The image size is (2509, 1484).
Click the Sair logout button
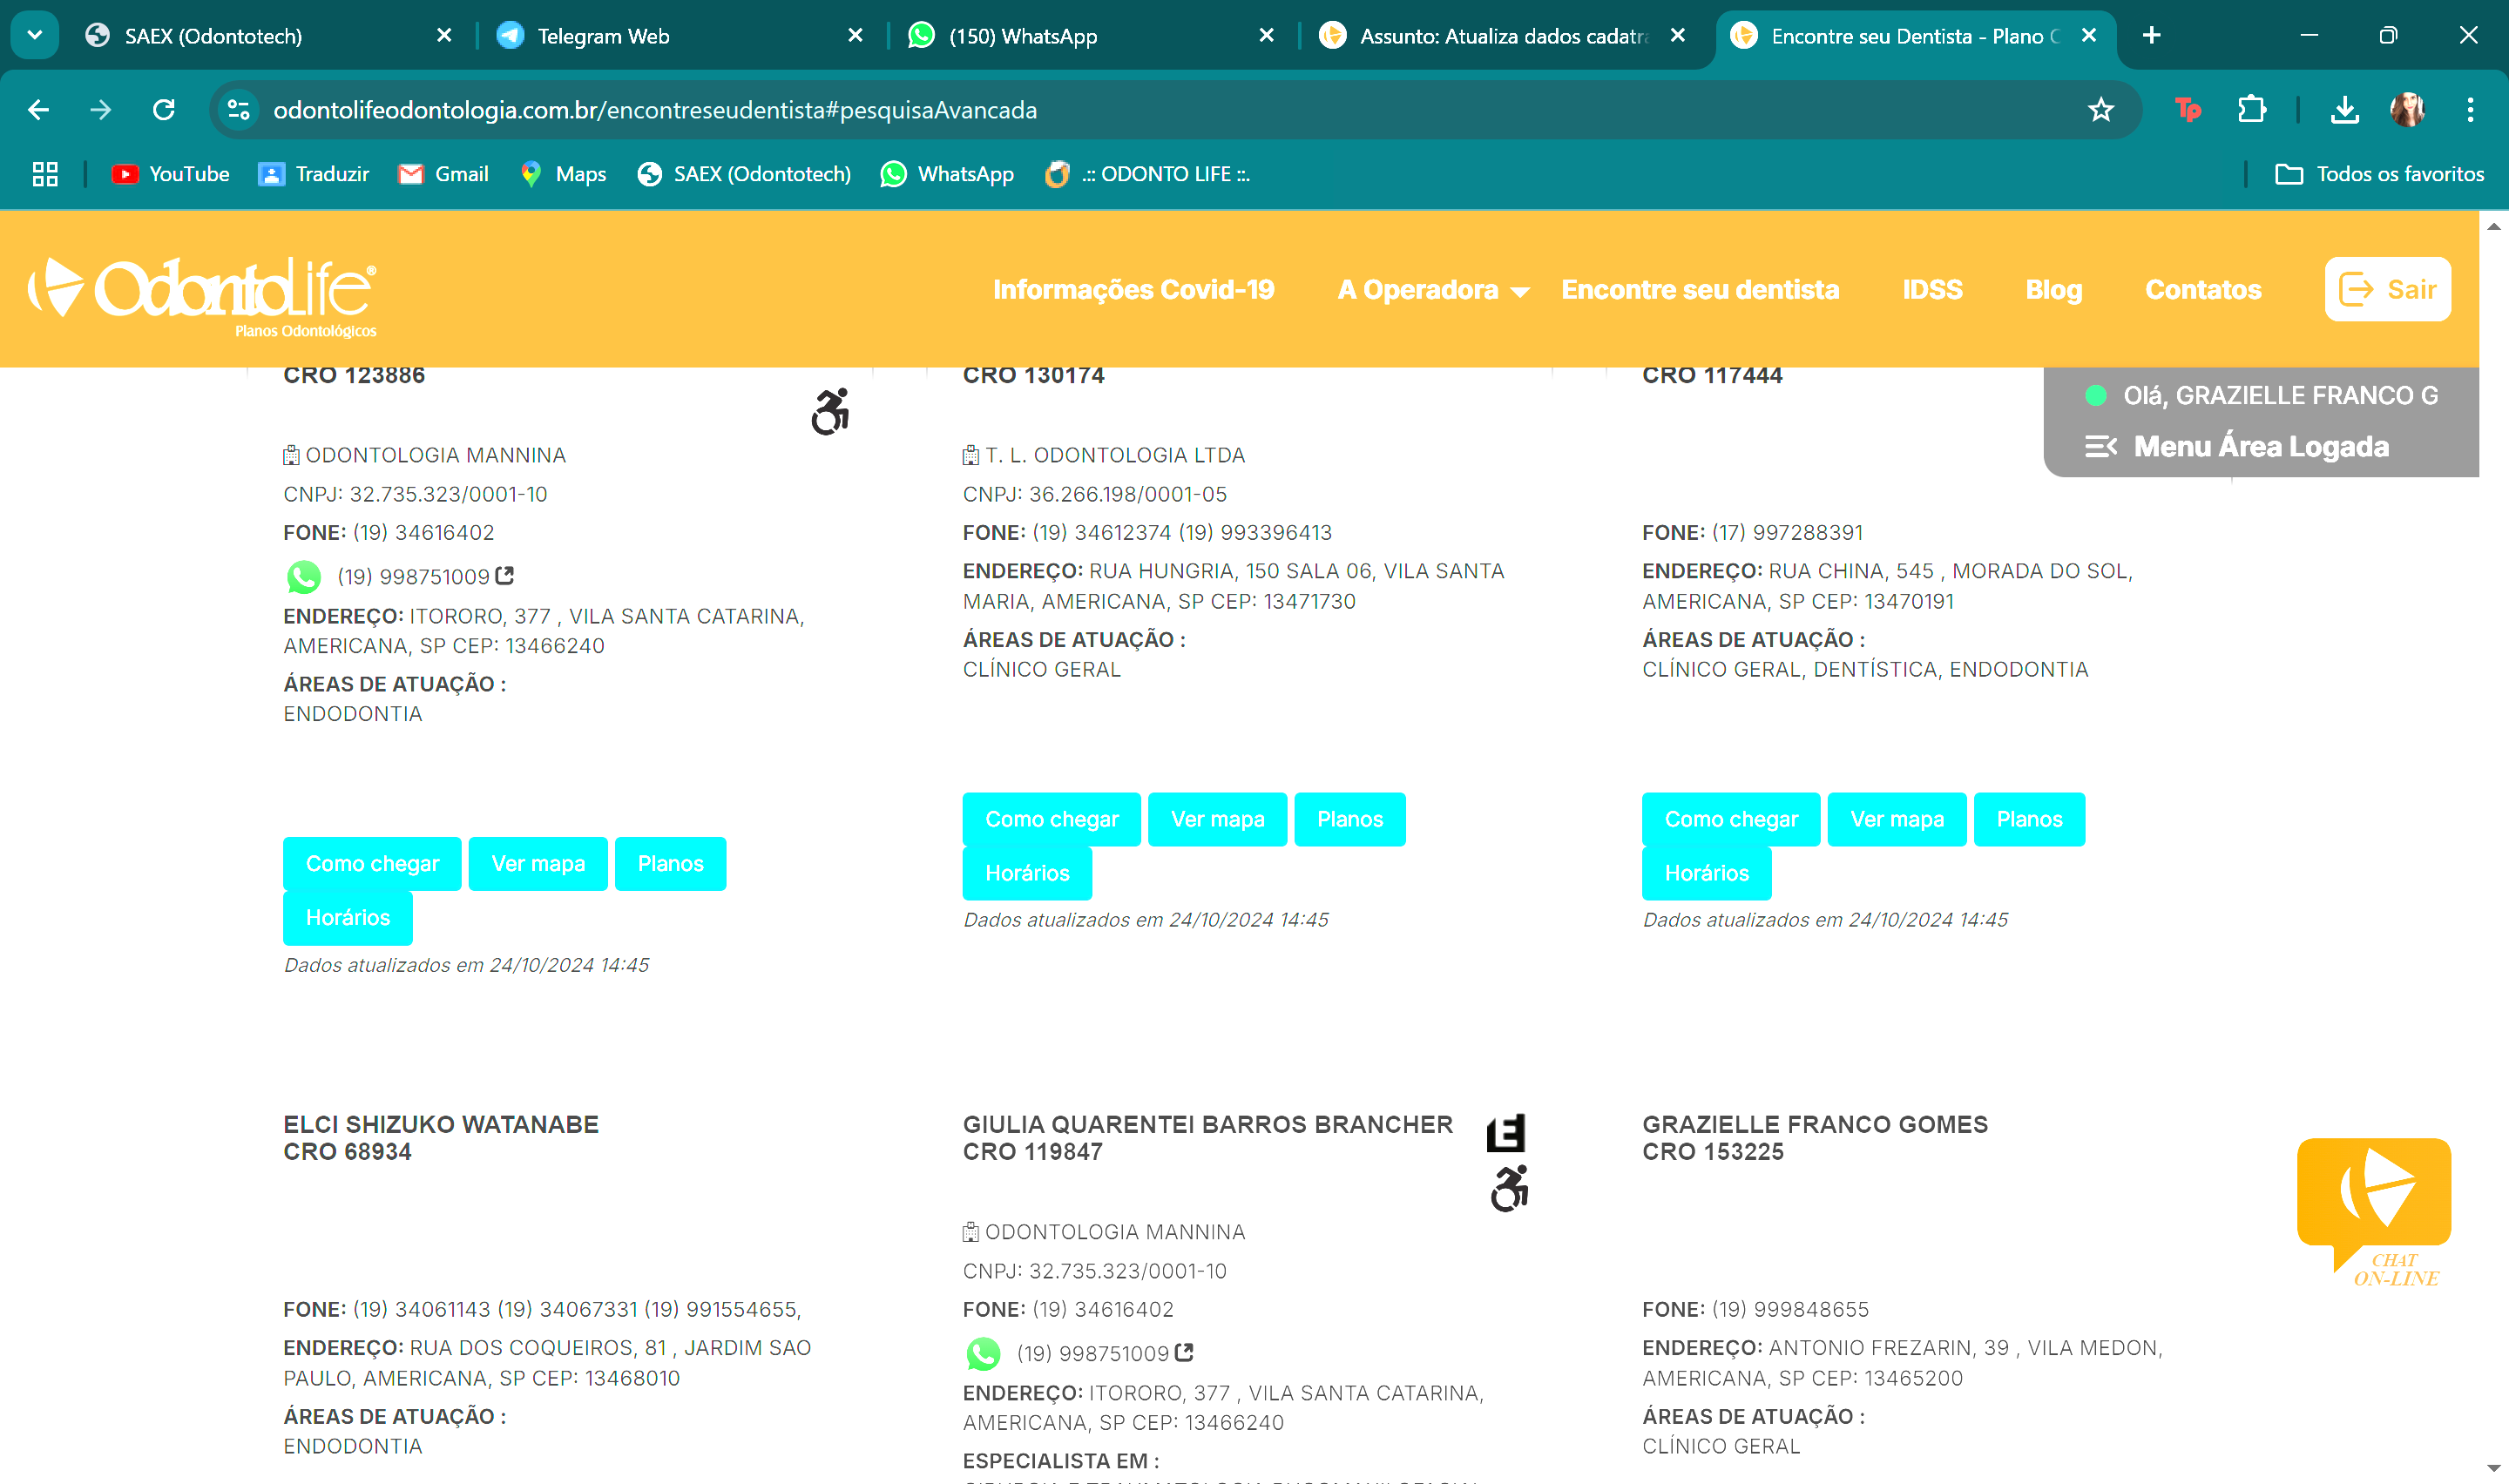pyautogui.click(x=2386, y=290)
